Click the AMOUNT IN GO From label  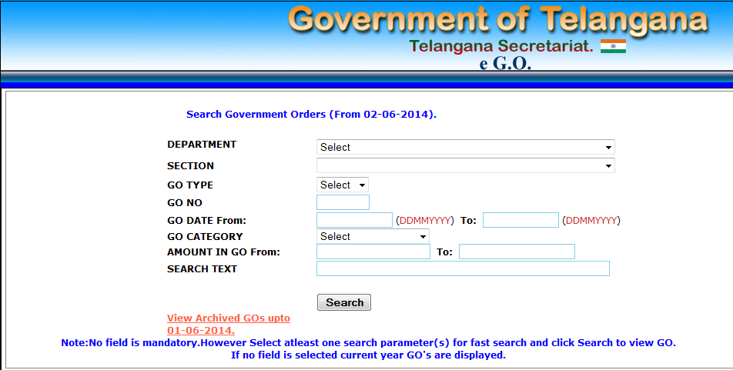click(223, 252)
